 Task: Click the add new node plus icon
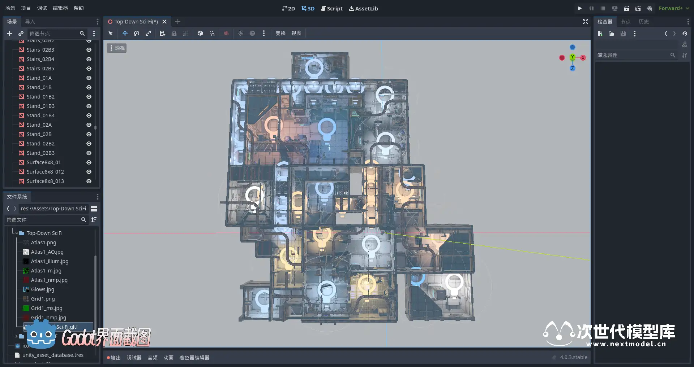9,34
